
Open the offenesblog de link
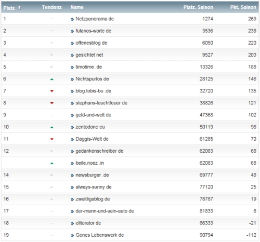[92, 43]
